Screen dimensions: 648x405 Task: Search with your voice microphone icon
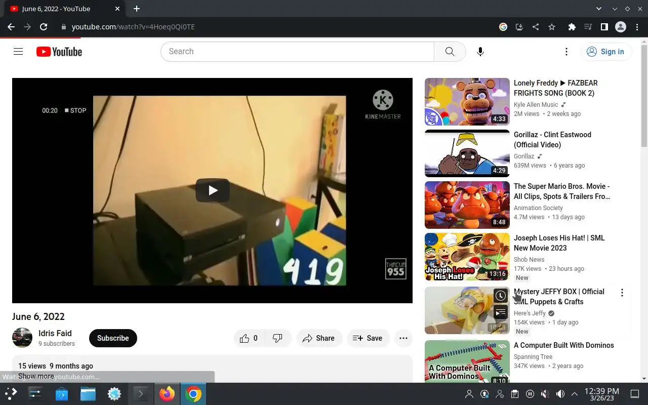480,52
